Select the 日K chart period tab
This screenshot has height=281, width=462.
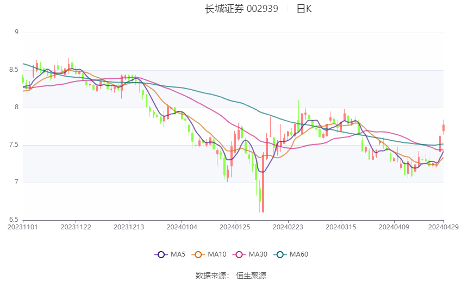304,9
